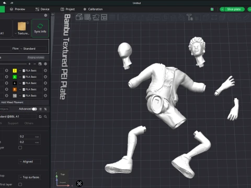The width and height of the screenshot is (251, 188).
Task: Remove a filament with the minus icon
Action: [x=35, y=64]
